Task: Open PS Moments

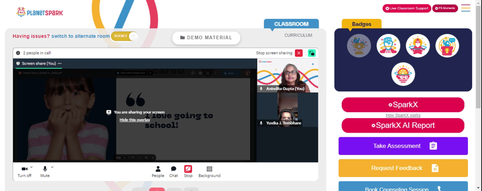Action: point(445,8)
